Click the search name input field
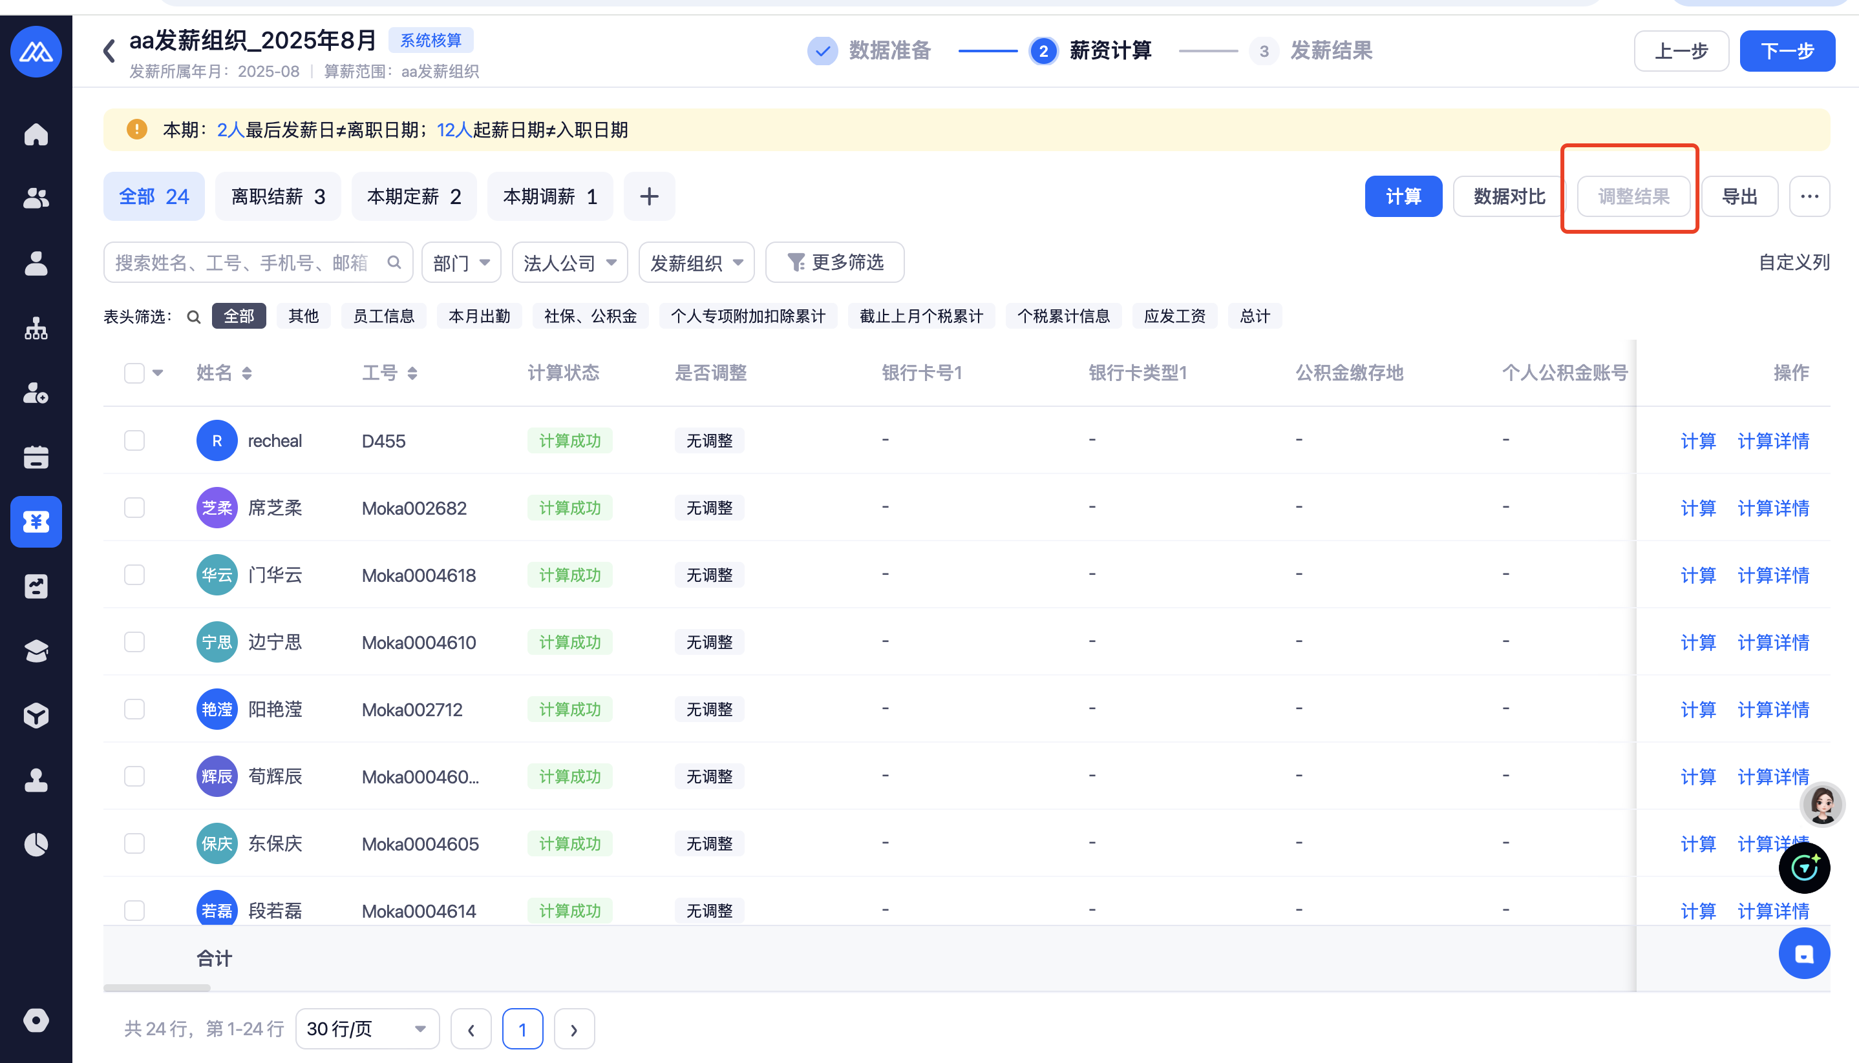 coord(245,263)
